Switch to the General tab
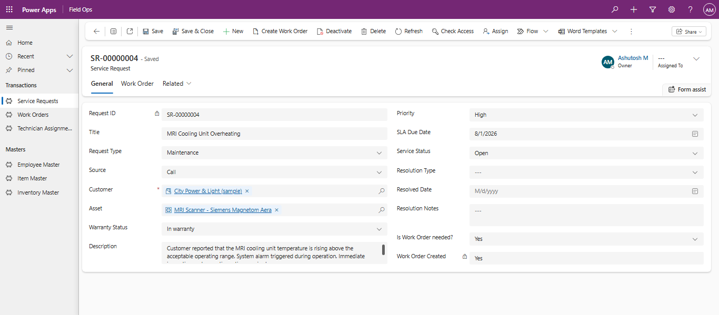The height and width of the screenshot is (315, 719). click(x=102, y=84)
